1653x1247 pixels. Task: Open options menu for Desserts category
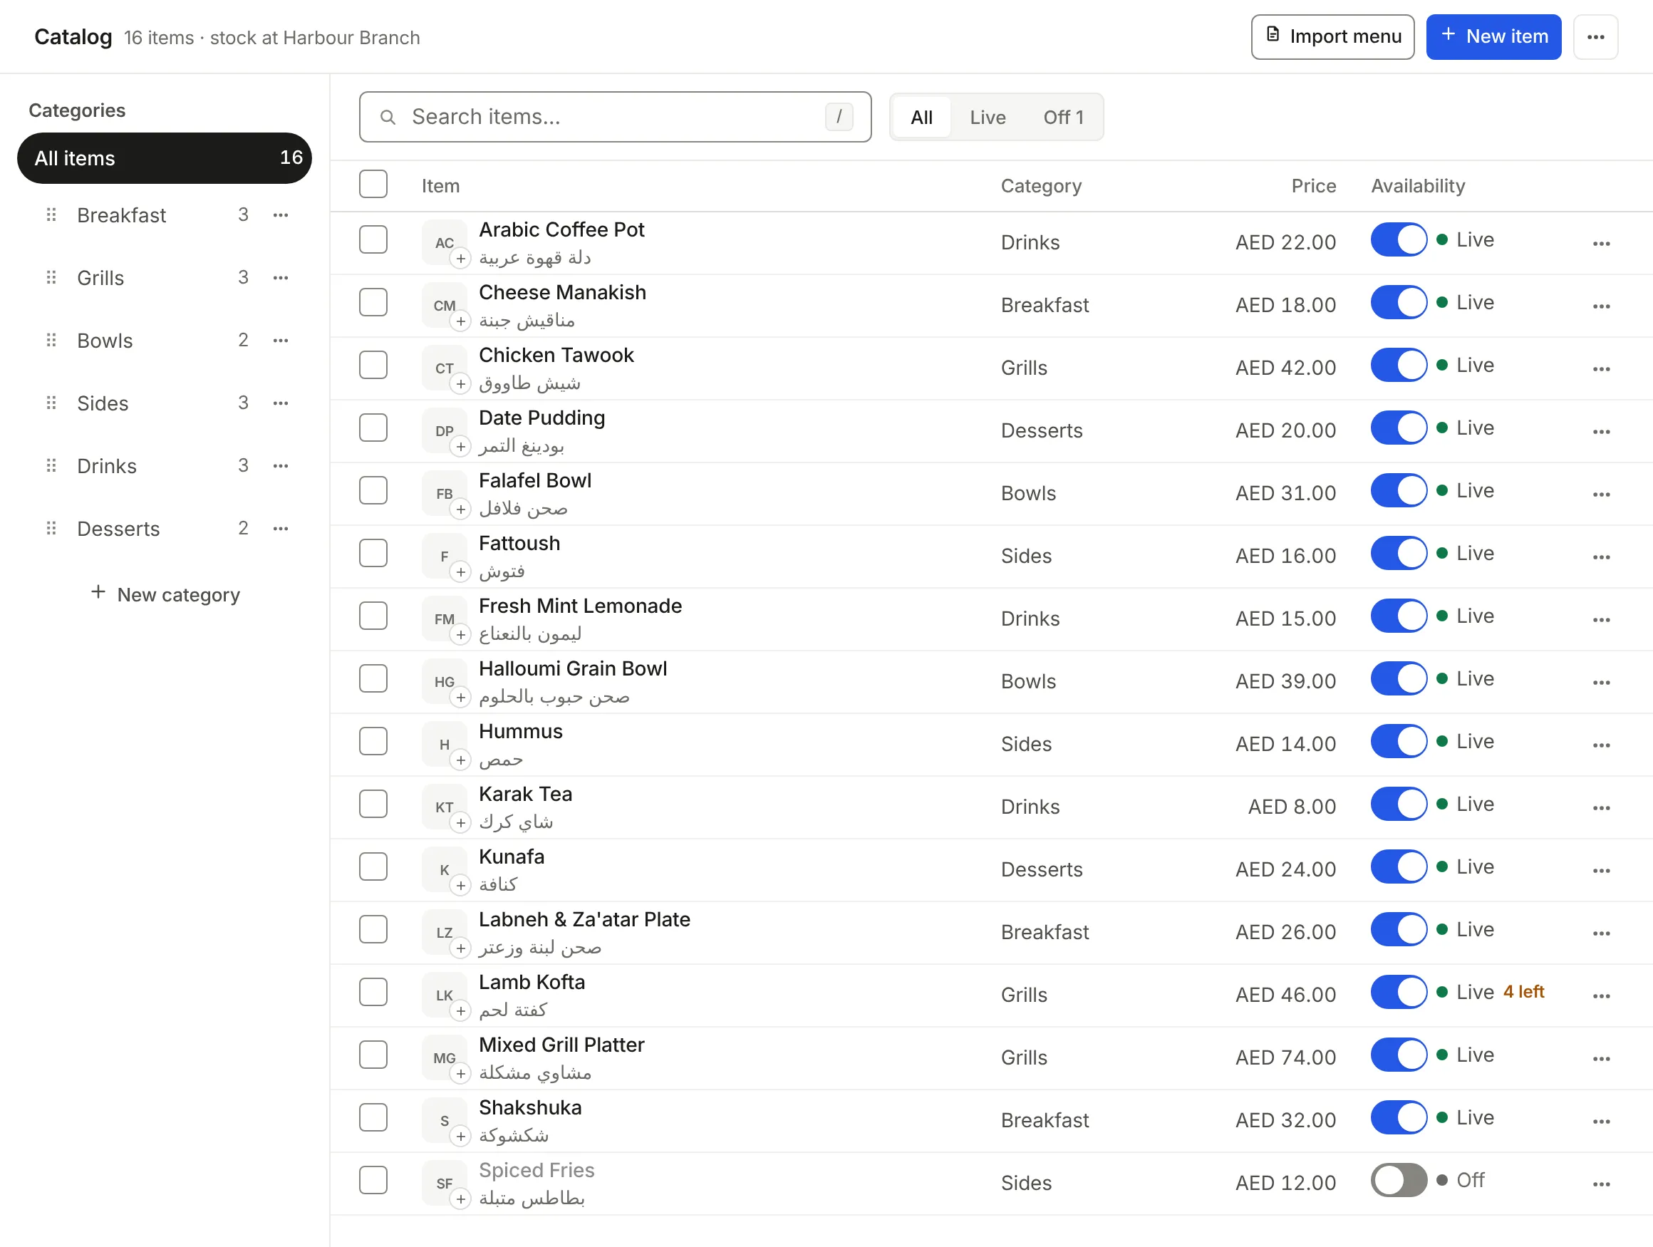[281, 529]
